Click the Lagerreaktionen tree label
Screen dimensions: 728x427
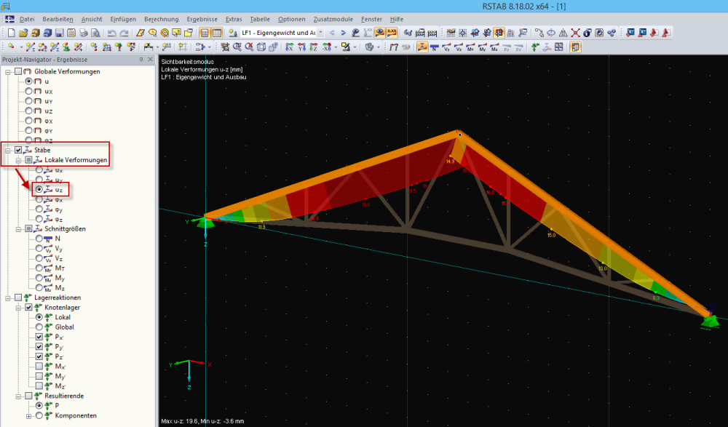click(x=58, y=298)
